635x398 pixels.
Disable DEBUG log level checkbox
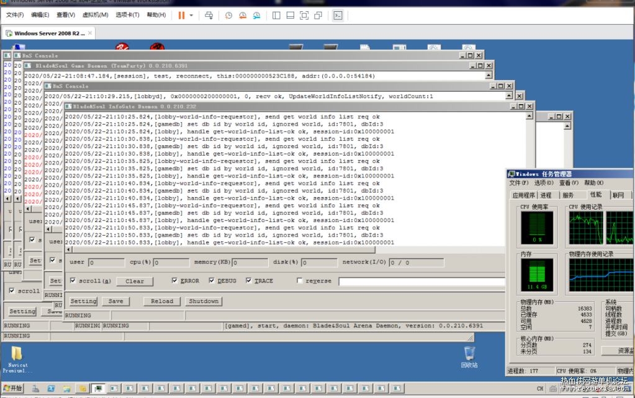coord(212,280)
